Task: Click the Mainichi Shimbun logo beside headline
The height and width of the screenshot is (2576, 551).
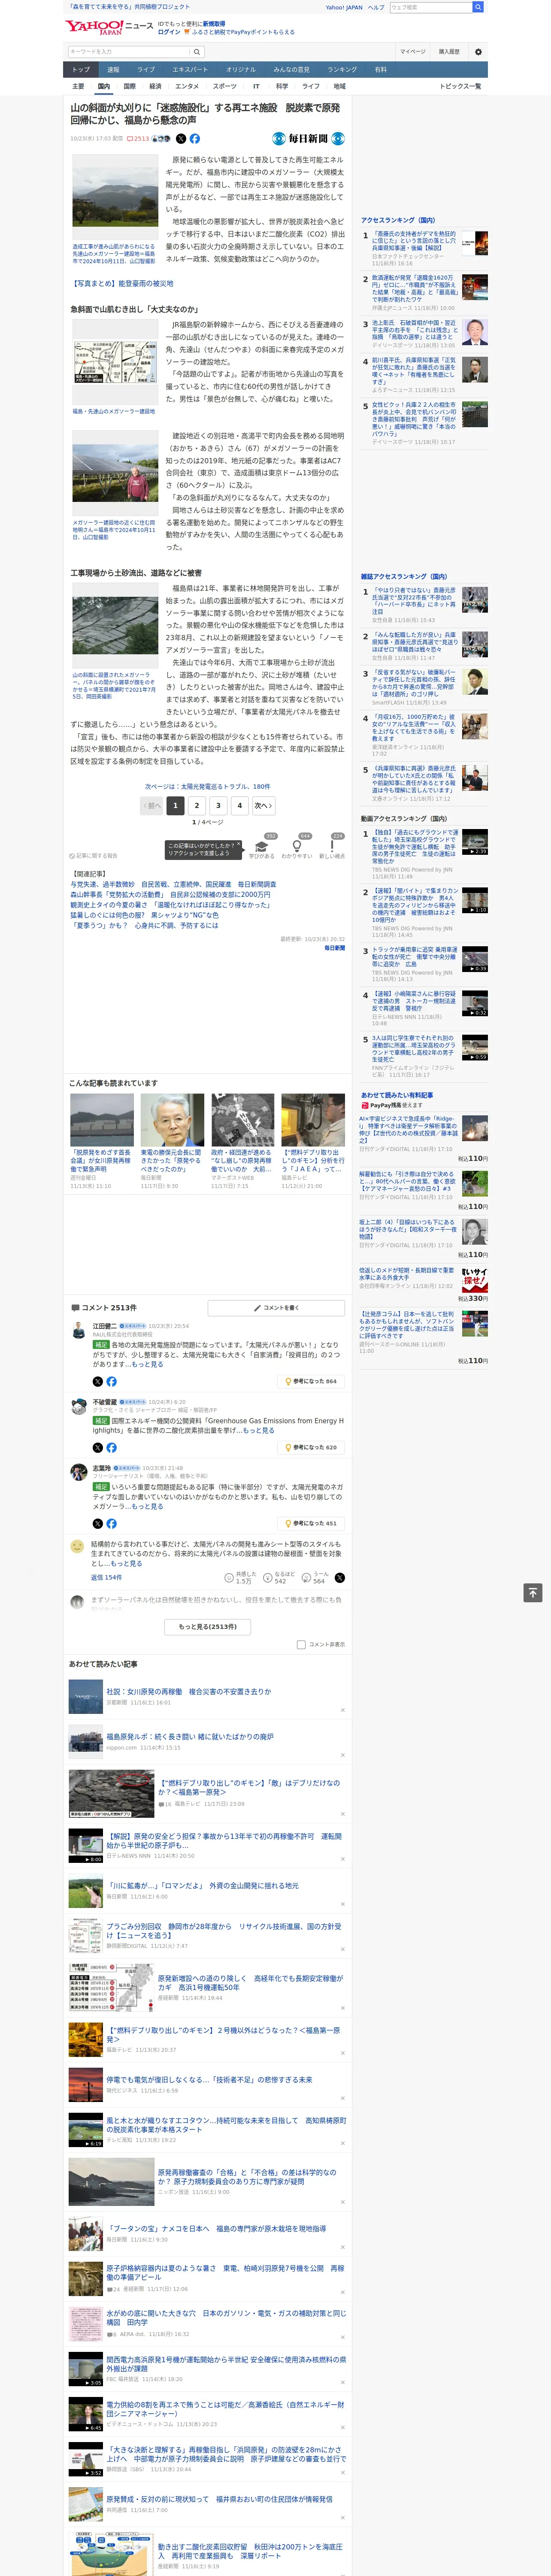Action: tap(308, 139)
